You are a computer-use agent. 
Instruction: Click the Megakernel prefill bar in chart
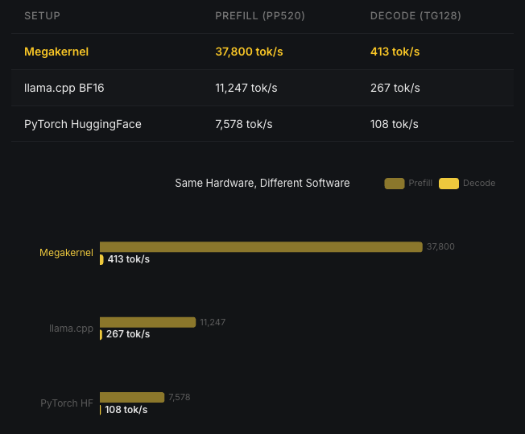(x=261, y=247)
